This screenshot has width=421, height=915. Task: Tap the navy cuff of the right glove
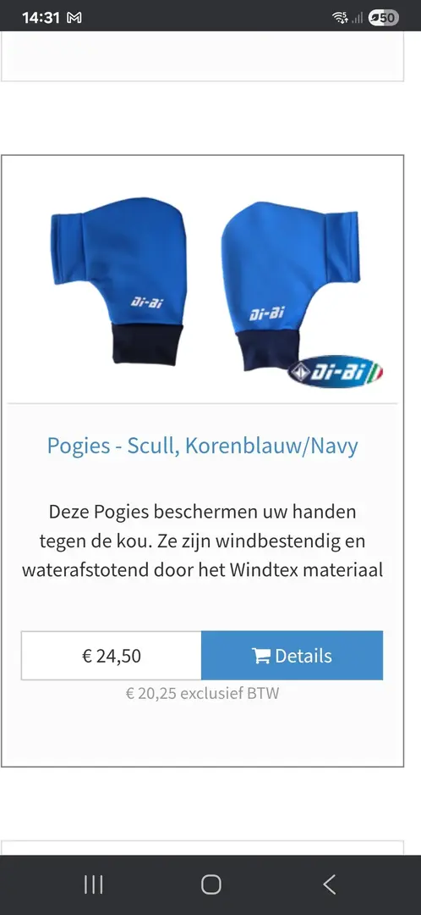coord(271,352)
